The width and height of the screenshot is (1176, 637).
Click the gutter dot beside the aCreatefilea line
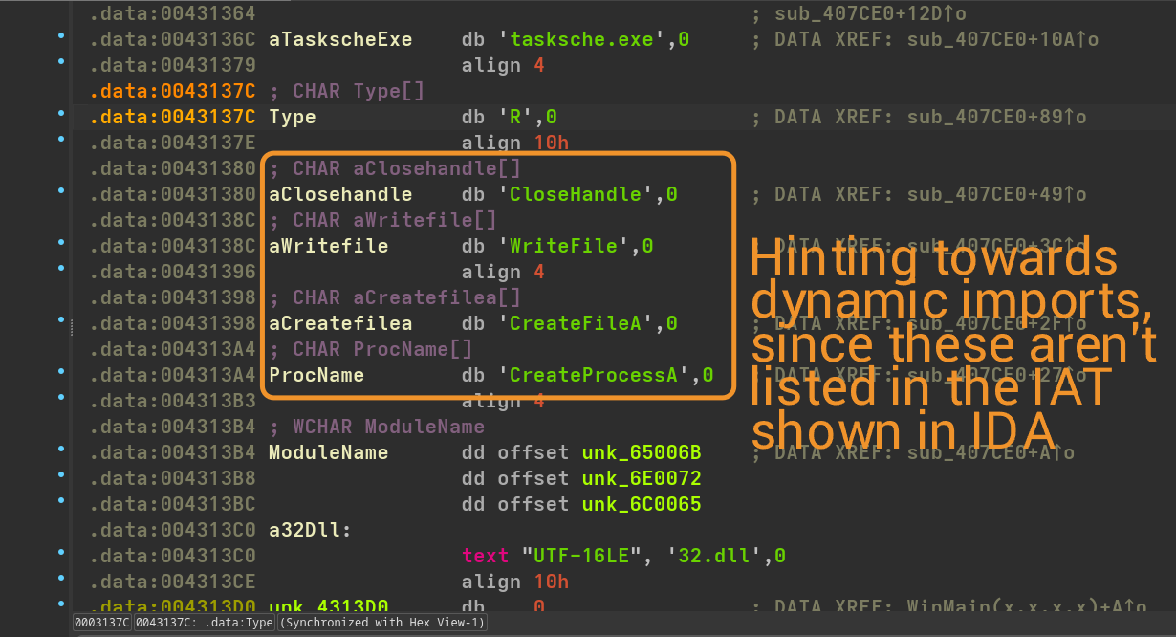[61, 320]
